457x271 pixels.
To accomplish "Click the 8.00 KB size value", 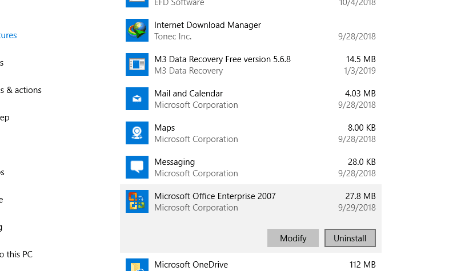I will click(362, 128).
